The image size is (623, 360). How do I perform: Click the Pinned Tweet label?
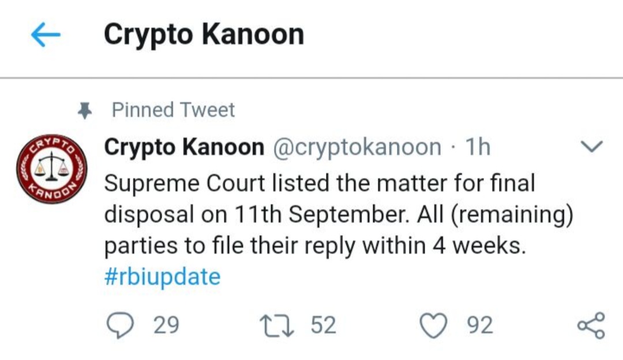[173, 110]
